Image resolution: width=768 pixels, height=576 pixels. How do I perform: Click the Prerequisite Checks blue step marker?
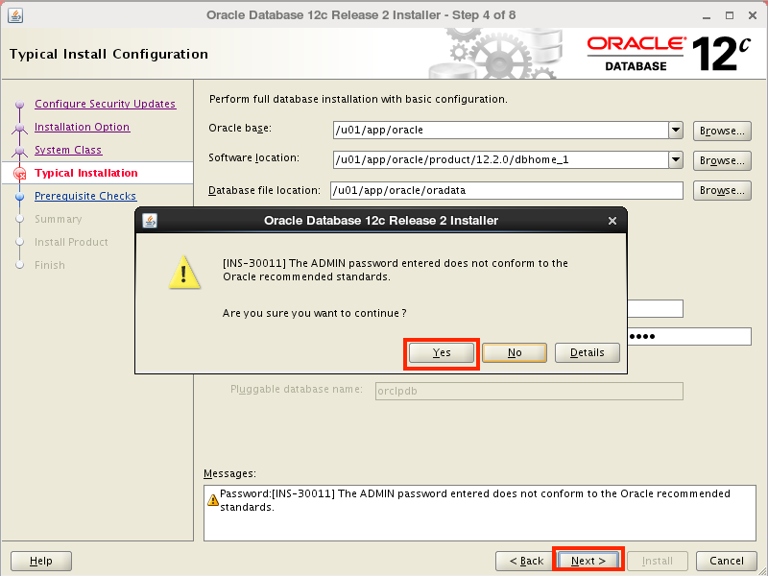[19, 197]
